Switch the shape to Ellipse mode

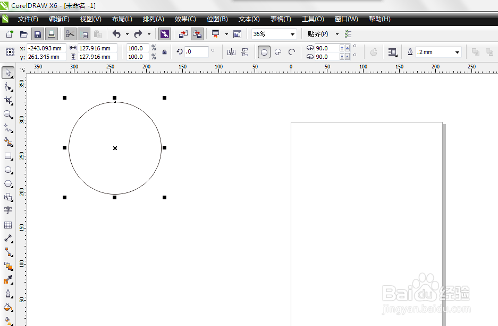pos(264,52)
